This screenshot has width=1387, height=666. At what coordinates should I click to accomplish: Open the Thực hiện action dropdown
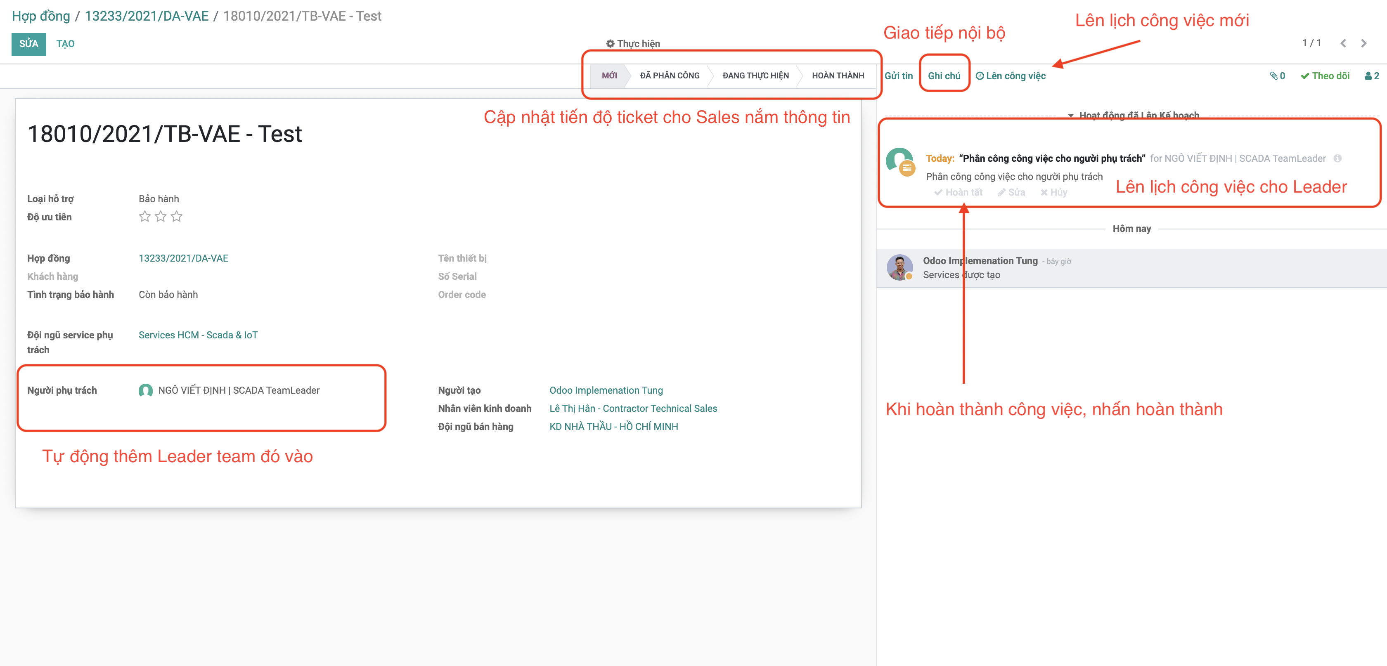(x=633, y=44)
